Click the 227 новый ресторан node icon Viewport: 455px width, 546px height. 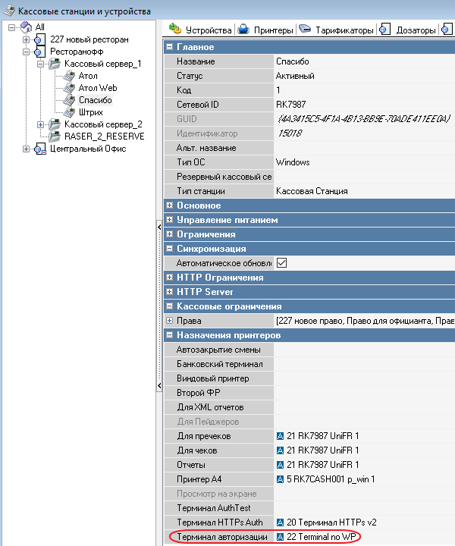[40, 39]
